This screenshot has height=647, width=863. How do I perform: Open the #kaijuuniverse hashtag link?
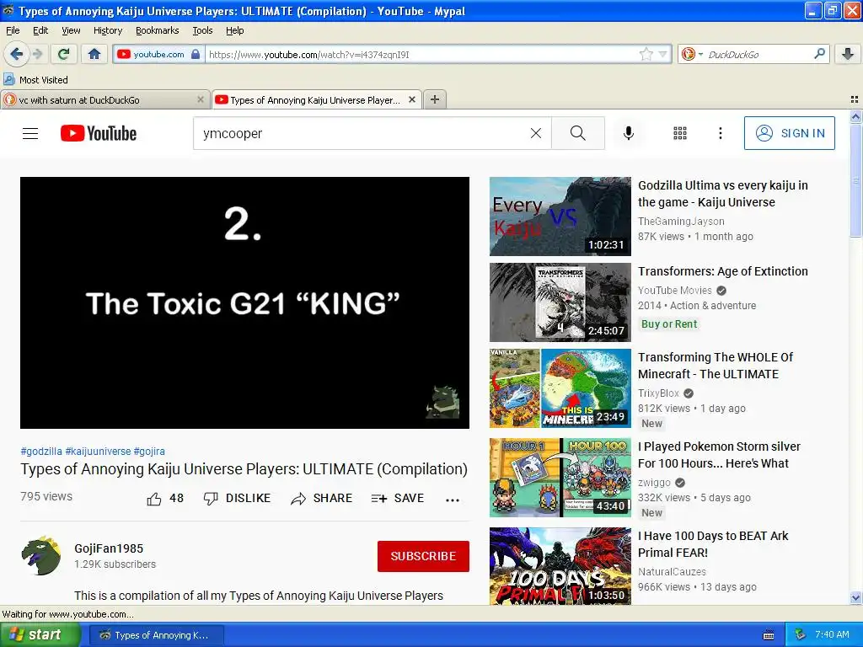[98, 452]
